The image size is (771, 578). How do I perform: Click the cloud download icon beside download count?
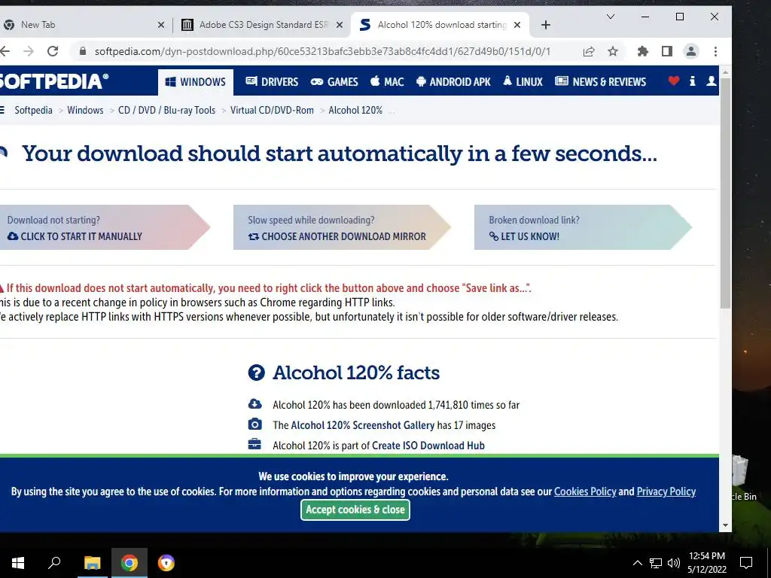tap(254, 404)
